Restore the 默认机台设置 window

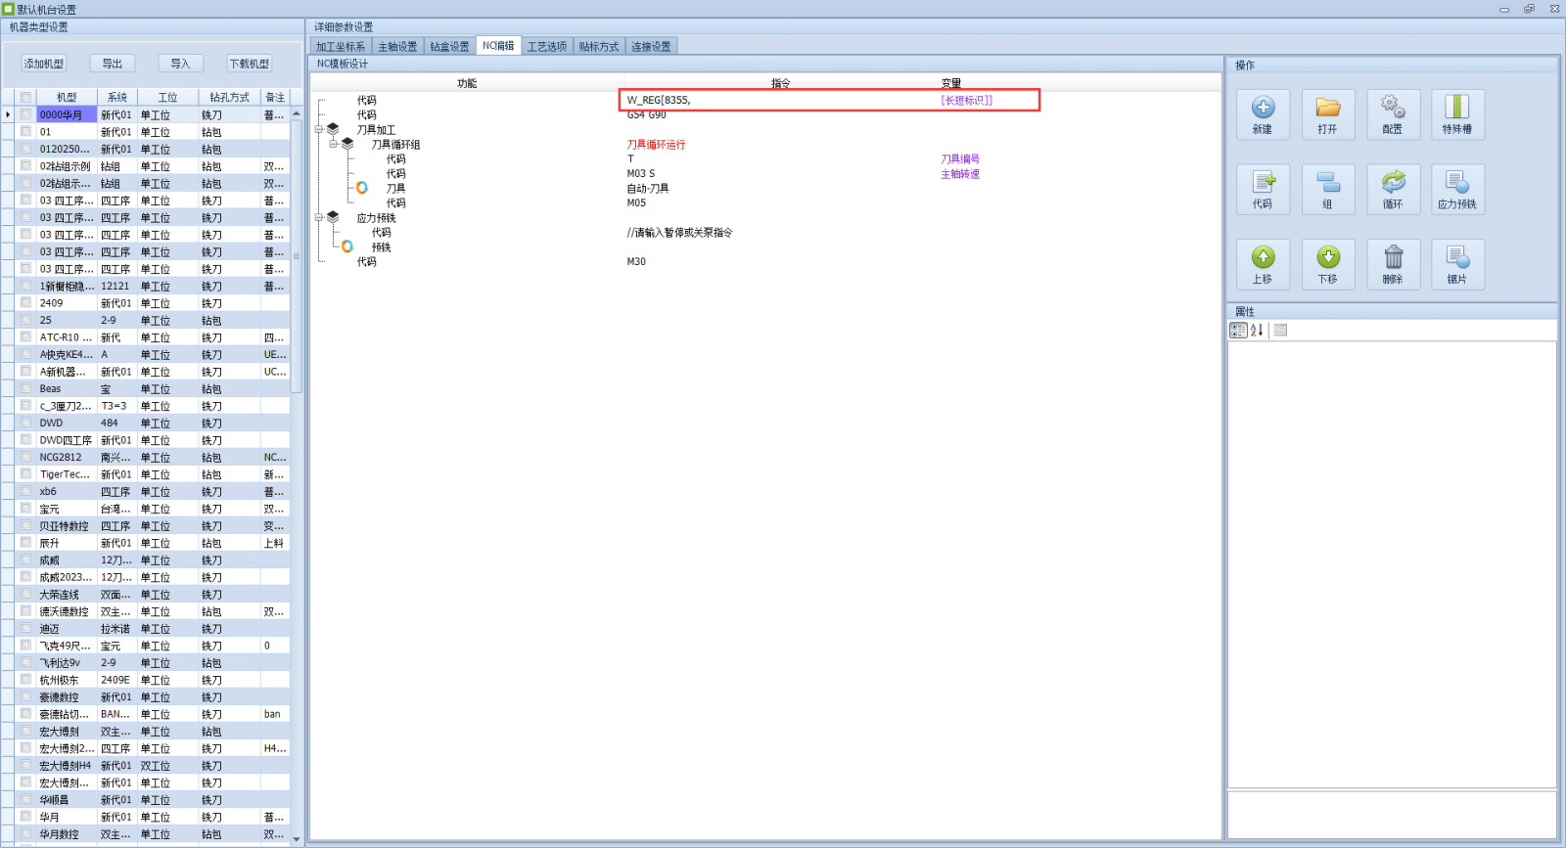(1529, 9)
